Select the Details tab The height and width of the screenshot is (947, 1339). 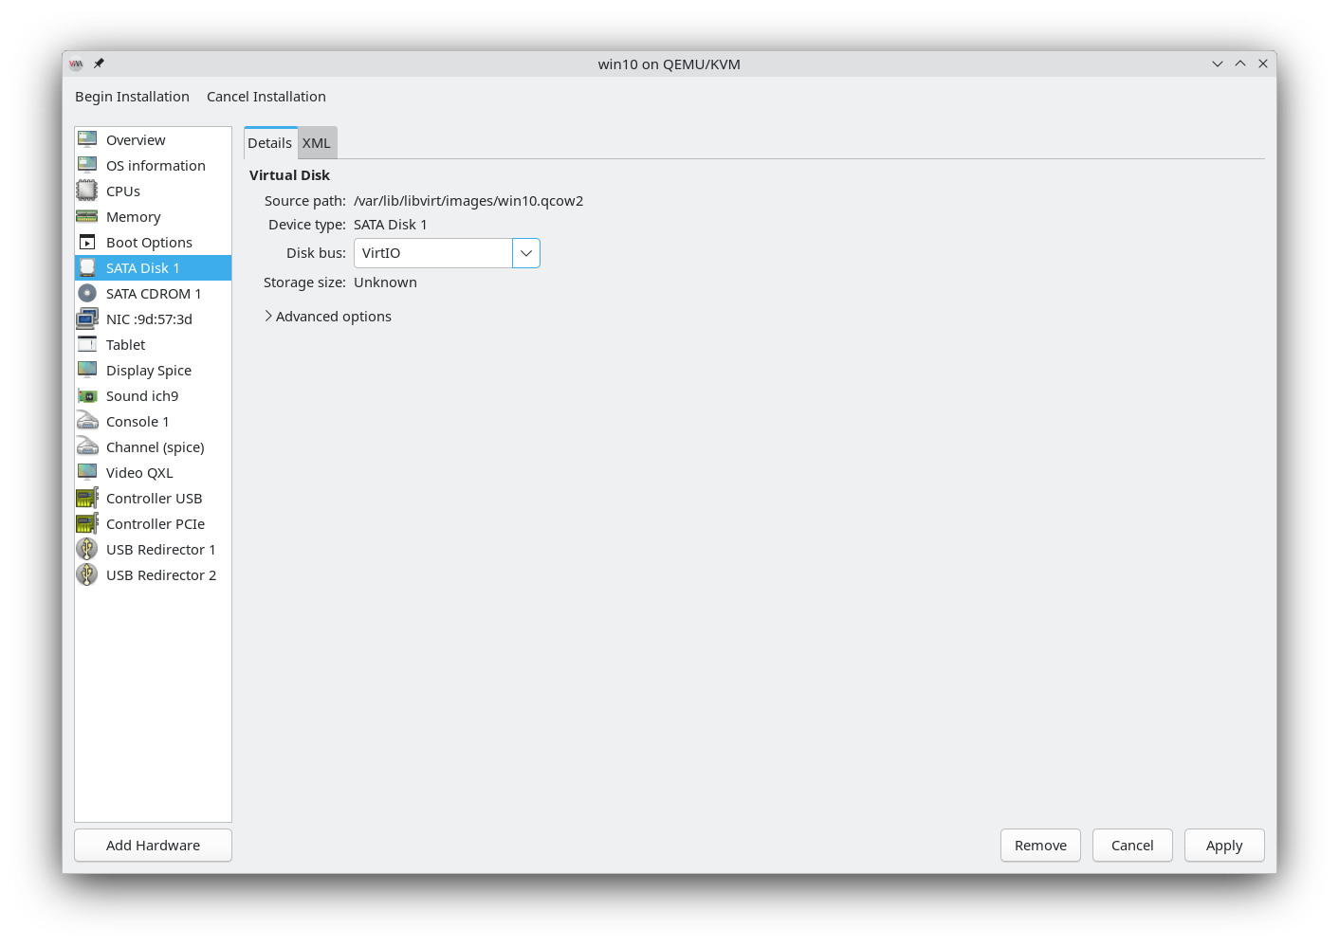click(x=270, y=143)
